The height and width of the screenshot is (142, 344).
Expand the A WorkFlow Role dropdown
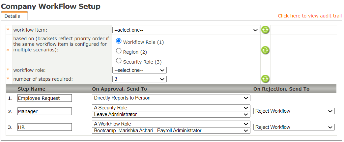(x=171, y=124)
